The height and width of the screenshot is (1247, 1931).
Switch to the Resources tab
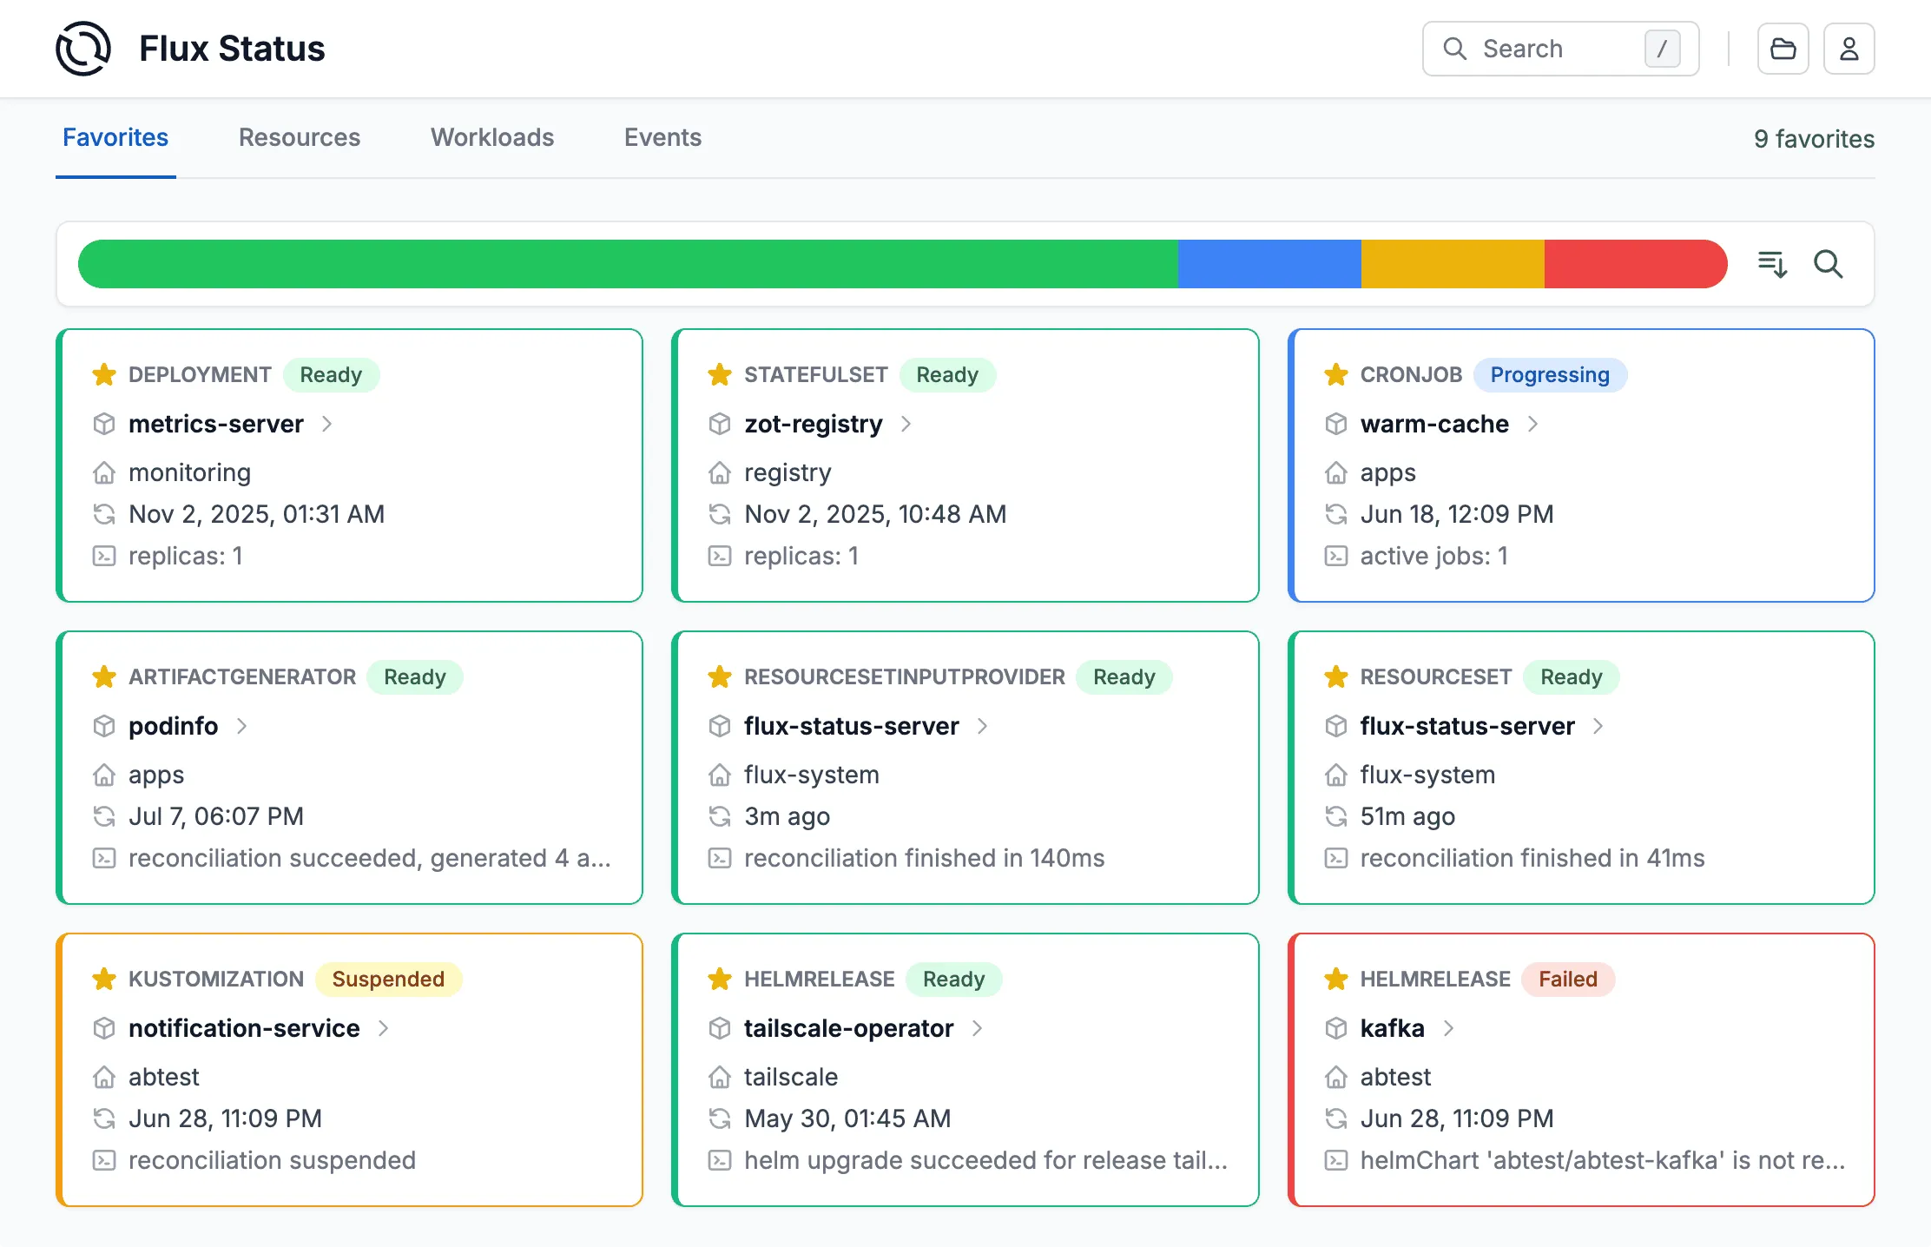(300, 137)
